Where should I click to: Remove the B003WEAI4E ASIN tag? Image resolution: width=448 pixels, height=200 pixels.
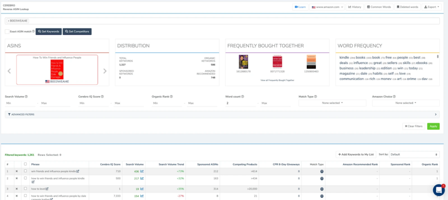(x=8, y=21)
